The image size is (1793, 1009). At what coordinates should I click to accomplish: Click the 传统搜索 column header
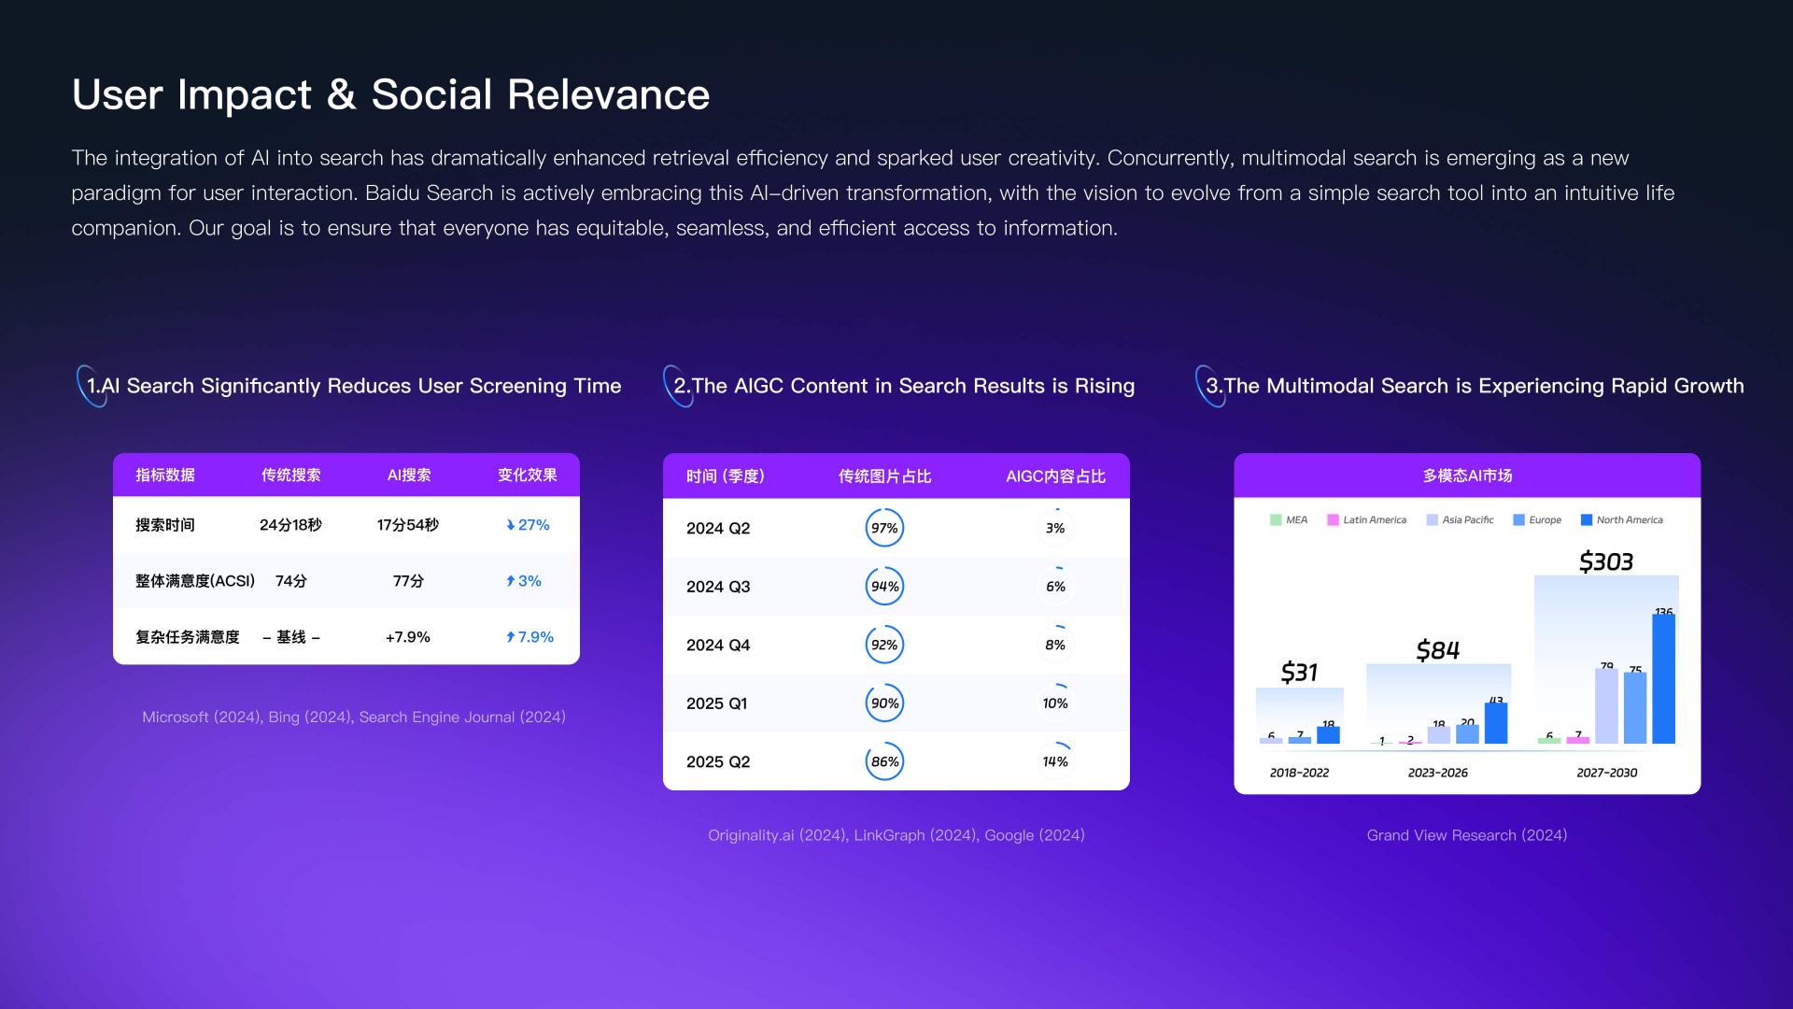291,475
